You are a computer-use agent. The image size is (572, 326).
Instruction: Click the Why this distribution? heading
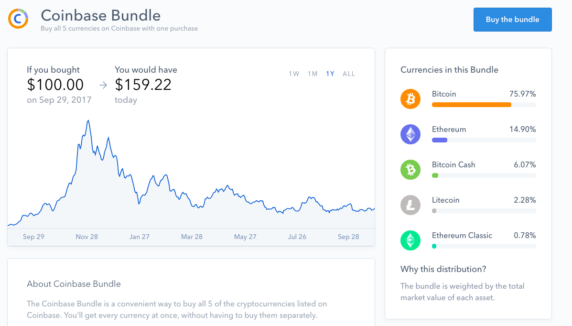tap(443, 269)
